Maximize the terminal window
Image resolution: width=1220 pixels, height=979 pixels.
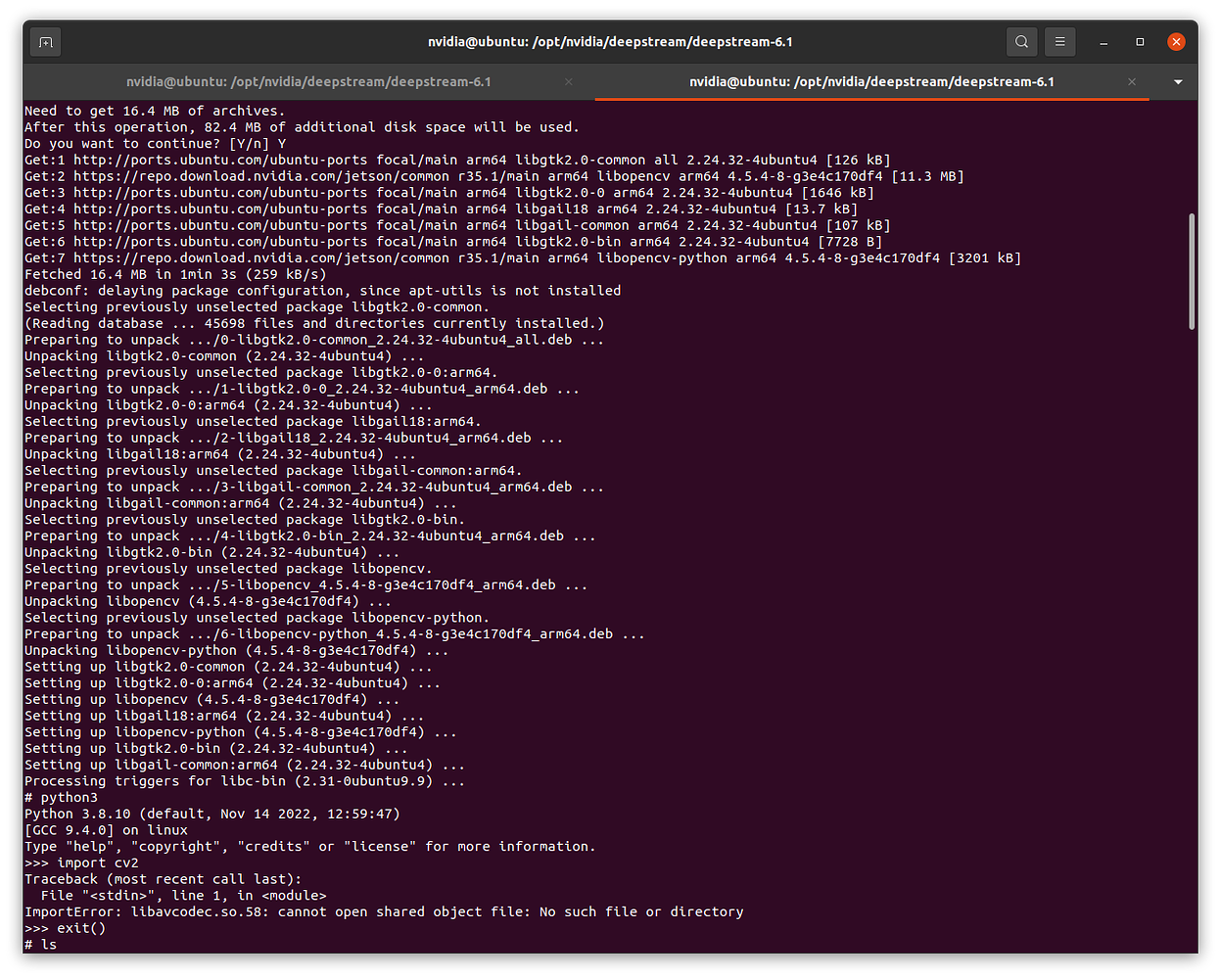pos(1140,42)
